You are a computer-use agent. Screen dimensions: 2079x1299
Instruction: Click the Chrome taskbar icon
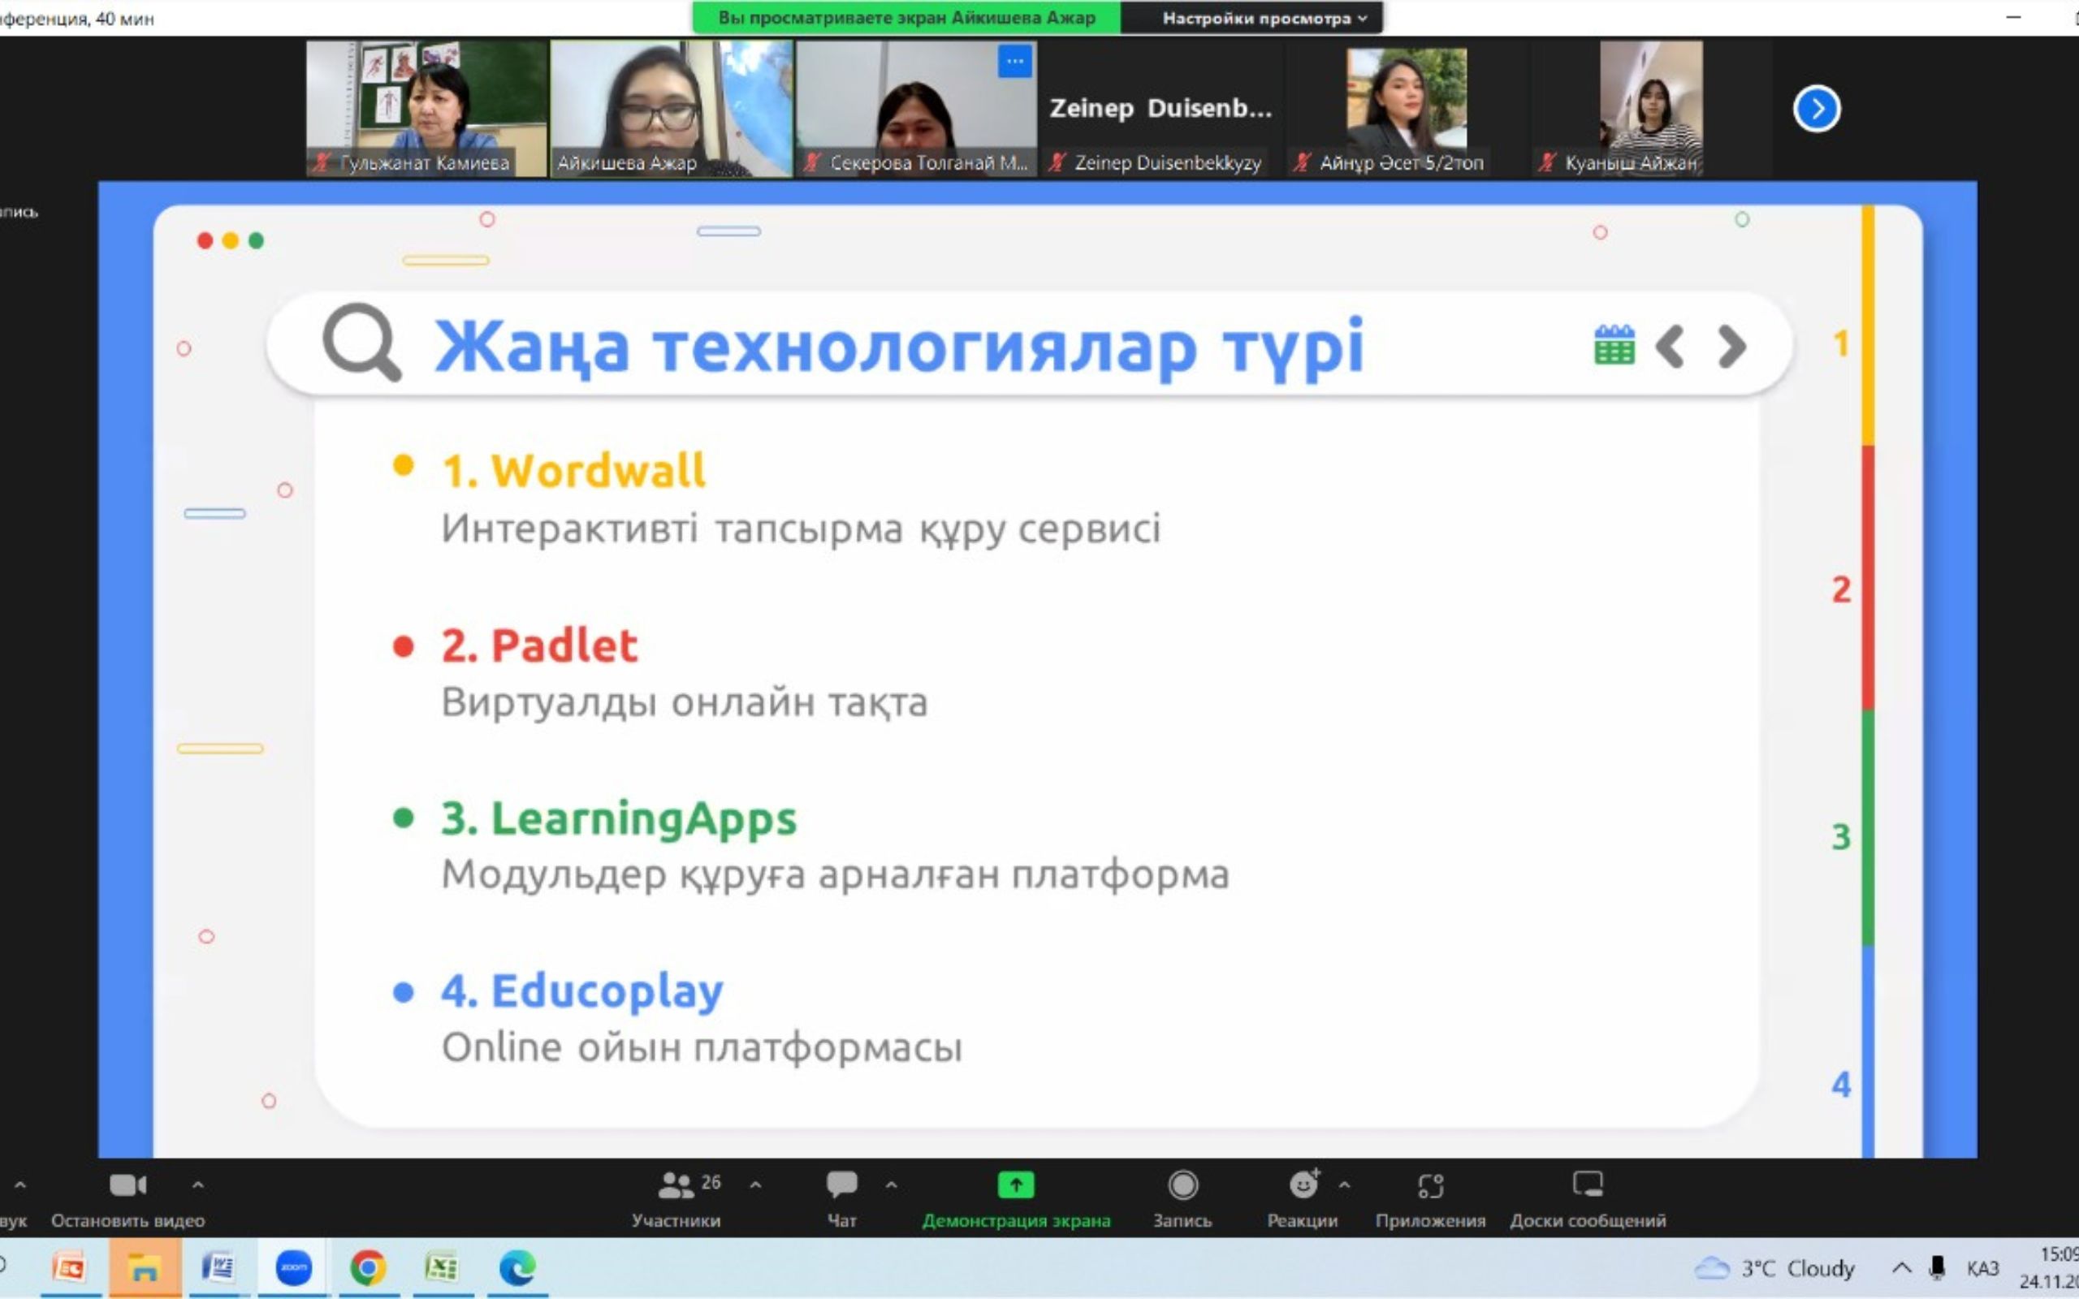[368, 1268]
